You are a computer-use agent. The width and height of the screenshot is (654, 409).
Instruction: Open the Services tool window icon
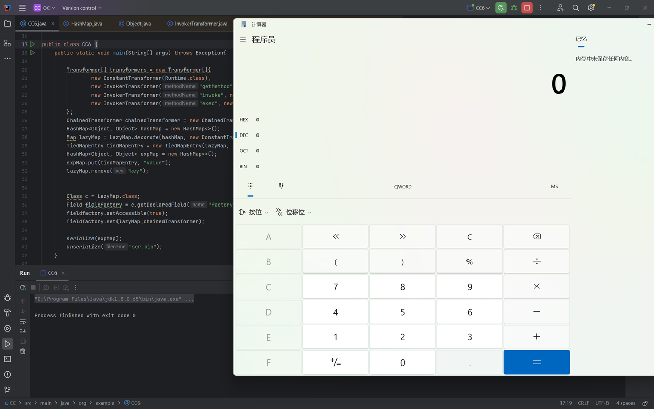pos(7,328)
